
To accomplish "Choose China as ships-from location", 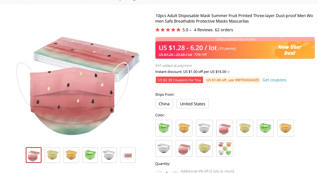I will pyautogui.click(x=164, y=104).
